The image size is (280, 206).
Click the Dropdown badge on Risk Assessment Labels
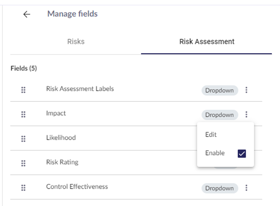tap(220, 90)
